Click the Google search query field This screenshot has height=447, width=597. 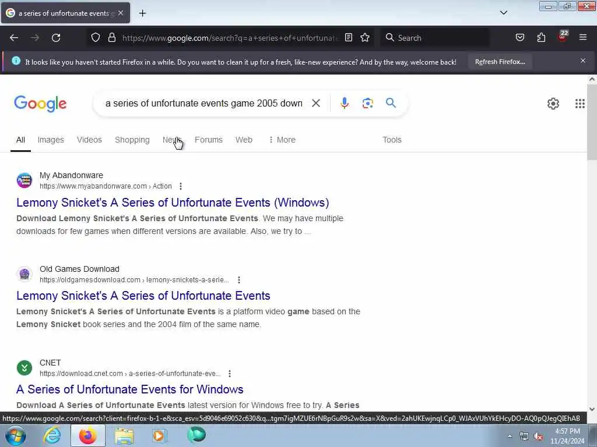(203, 103)
